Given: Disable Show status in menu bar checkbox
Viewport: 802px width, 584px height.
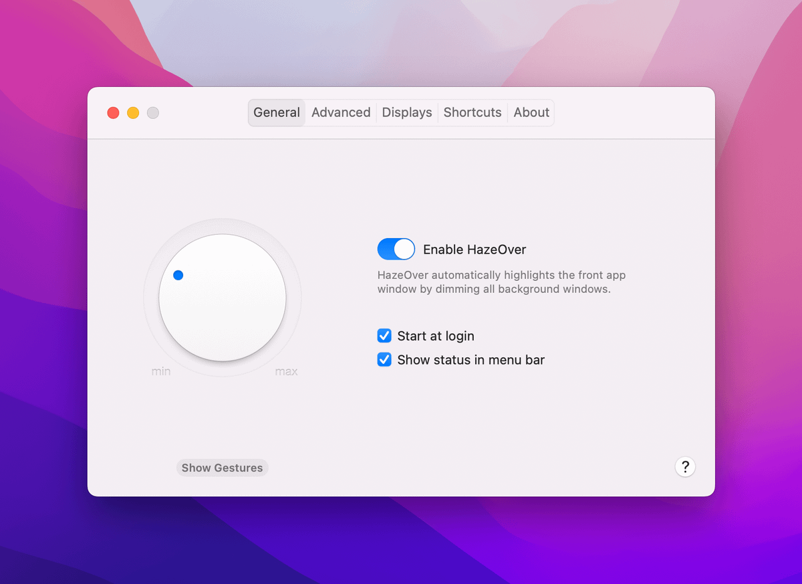Looking at the screenshot, I should (x=384, y=360).
